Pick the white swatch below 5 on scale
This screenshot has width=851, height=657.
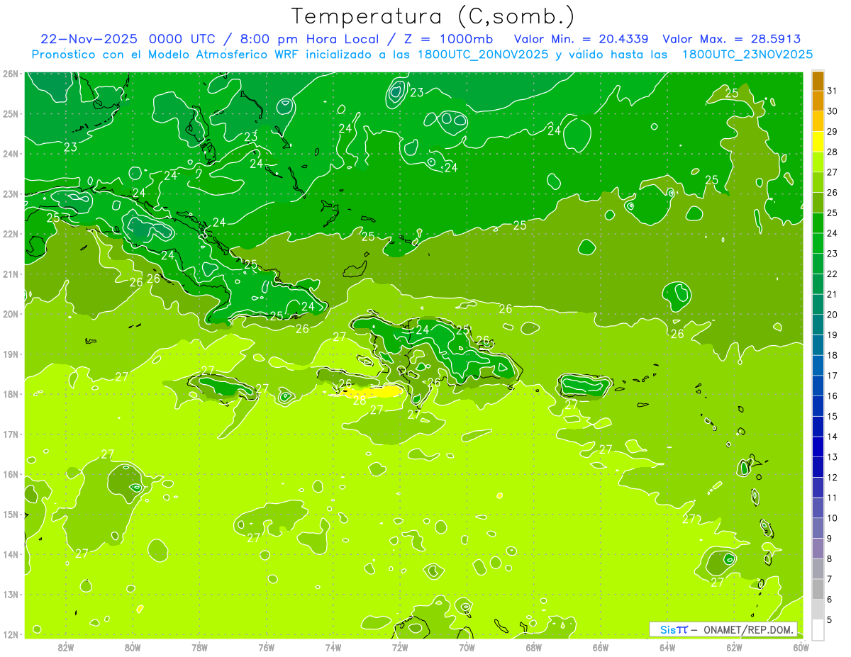tap(818, 629)
